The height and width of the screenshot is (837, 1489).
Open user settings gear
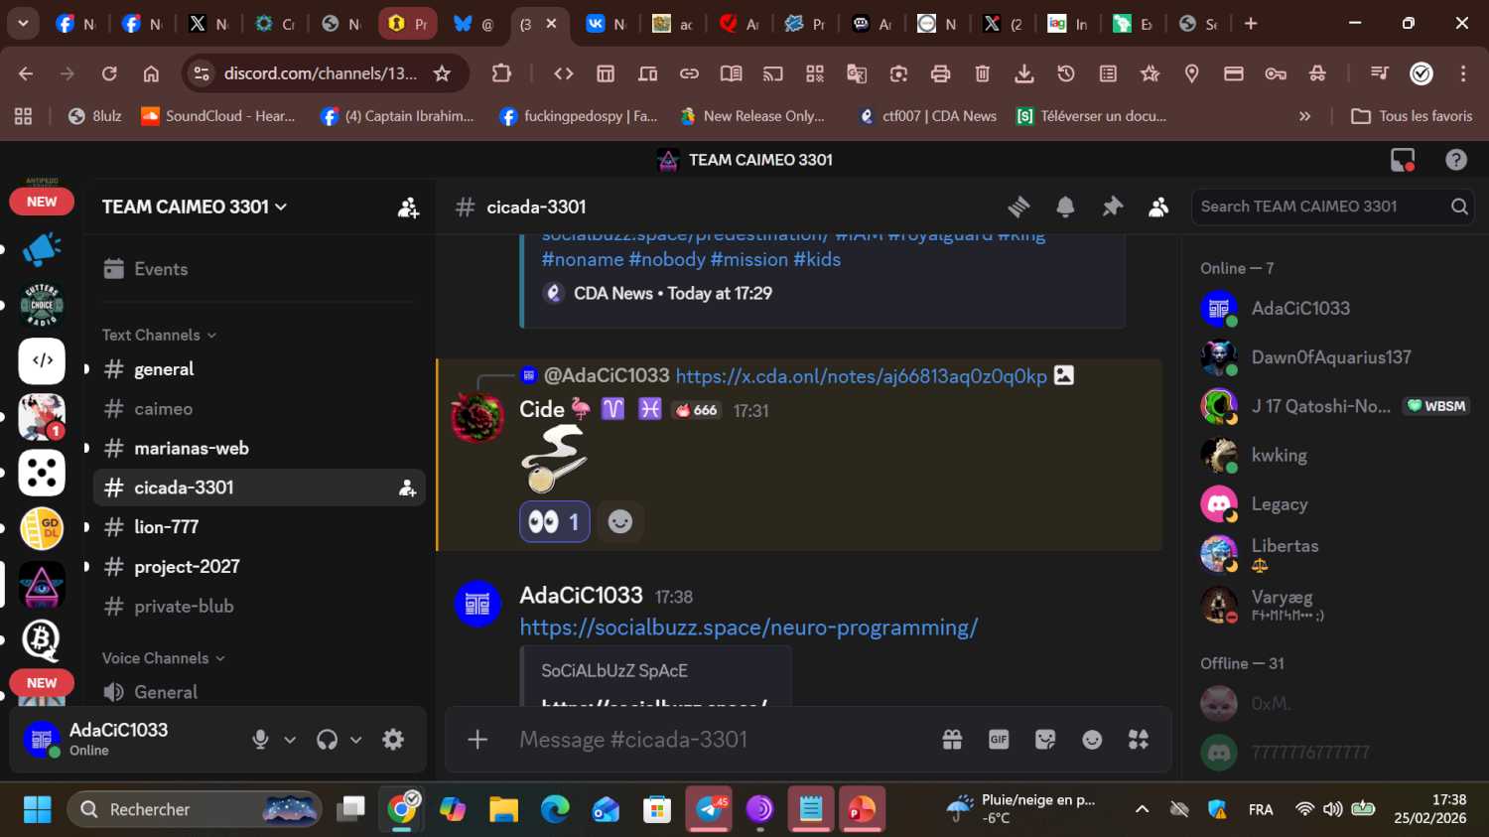coord(393,740)
